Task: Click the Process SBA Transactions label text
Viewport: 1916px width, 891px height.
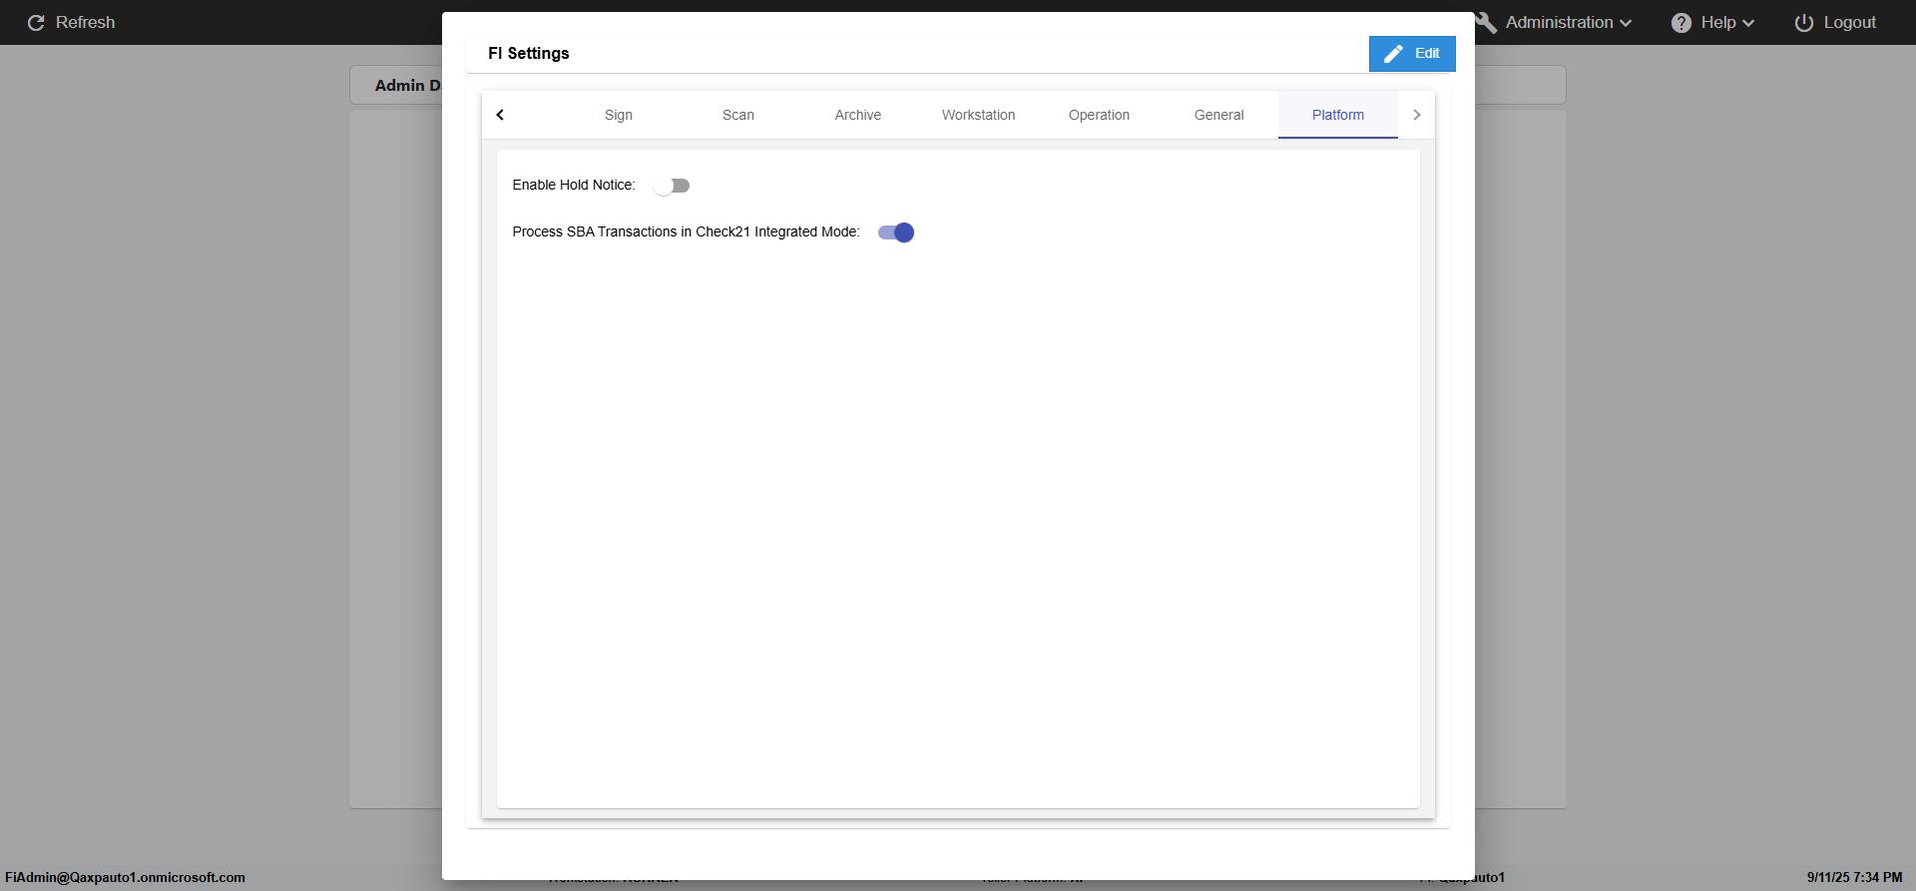Action: (686, 231)
